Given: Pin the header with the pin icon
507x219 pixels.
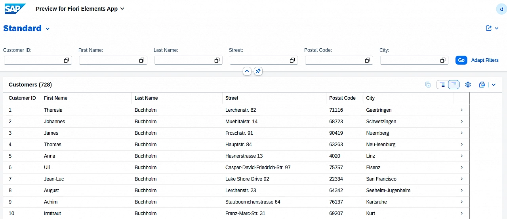Looking at the screenshot, I should point(258,71).
